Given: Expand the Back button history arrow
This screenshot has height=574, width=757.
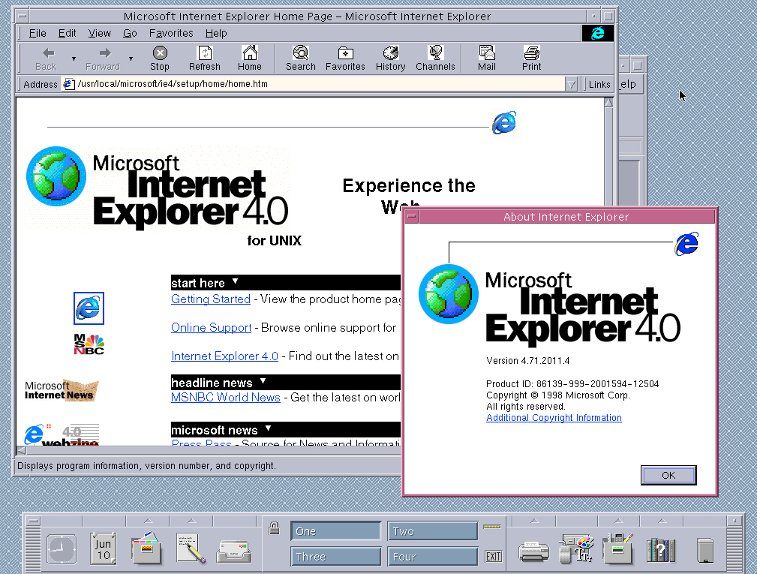Looking at the screenshot, I should point(74,59).
